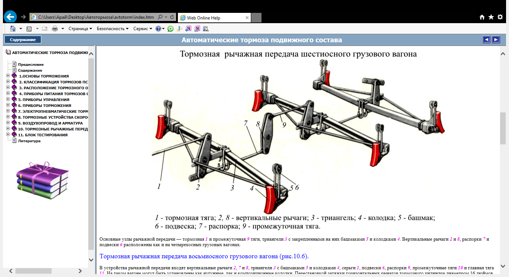Screen dimensions: 509x277
Task: Select АВТОМАТИЧЕСКИЕ ТОРМОЗА root tree item
Action: tap(50, 53)
